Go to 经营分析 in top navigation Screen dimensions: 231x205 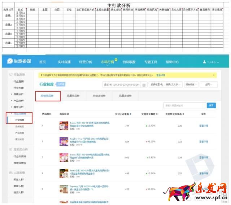tap(86, 62)
